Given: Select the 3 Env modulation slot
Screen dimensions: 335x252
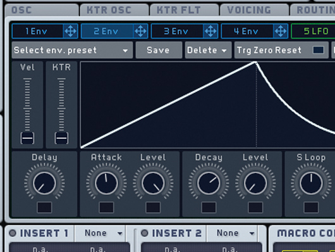Looking at the screenshot, I should [177, 31].
